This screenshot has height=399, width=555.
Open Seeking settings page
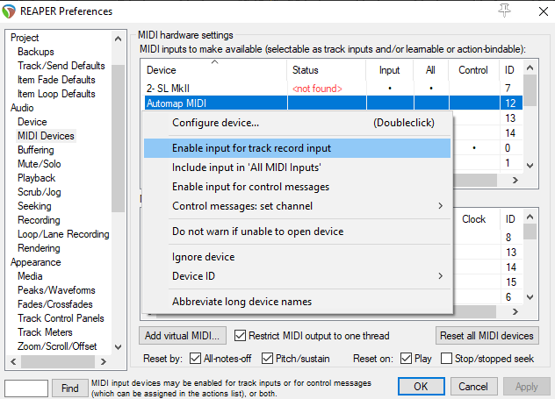(x=34, y=206)
